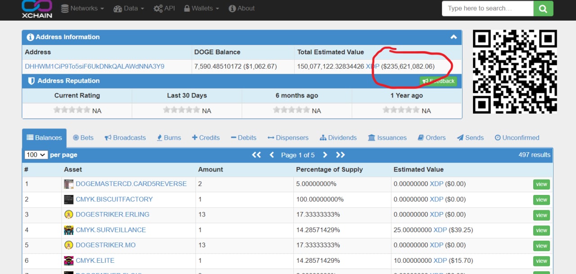
Task: View the Dividends tab
Action: point(338,138)
